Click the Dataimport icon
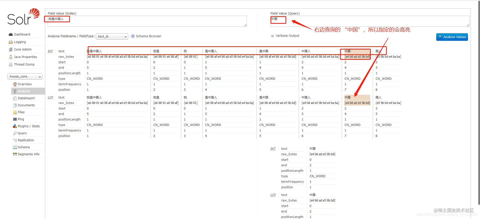This screenshot has height=219, width=480. pyautogui.click(x=15, y=98)
